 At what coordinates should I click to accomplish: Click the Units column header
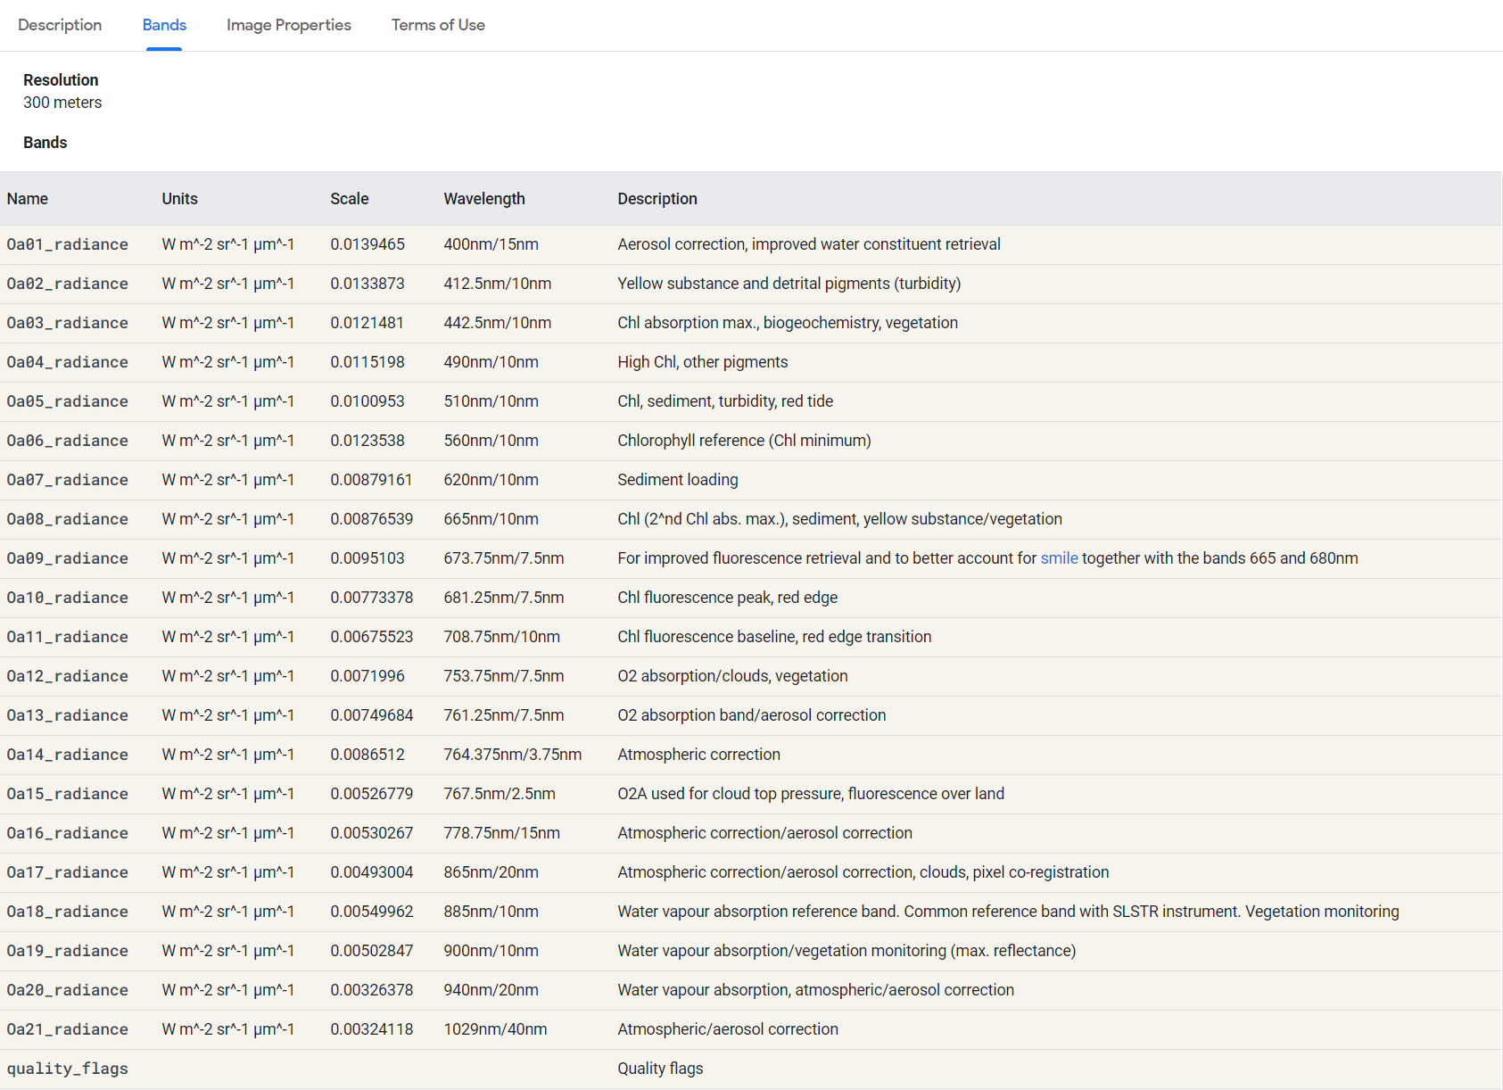tap(179, 199)
